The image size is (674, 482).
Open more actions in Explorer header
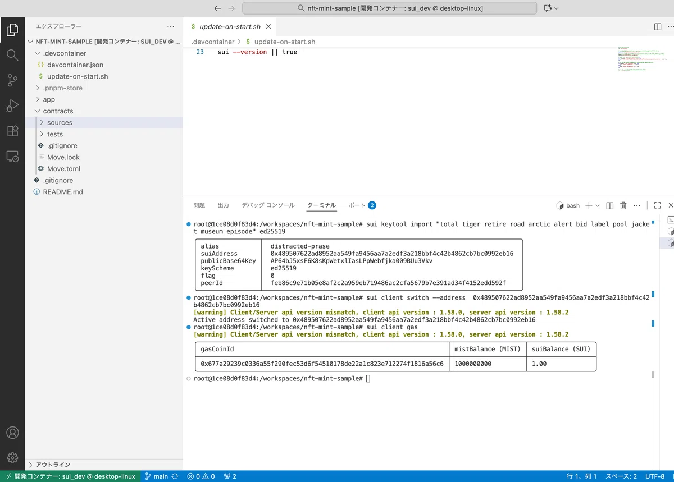(x=171, y=26)
